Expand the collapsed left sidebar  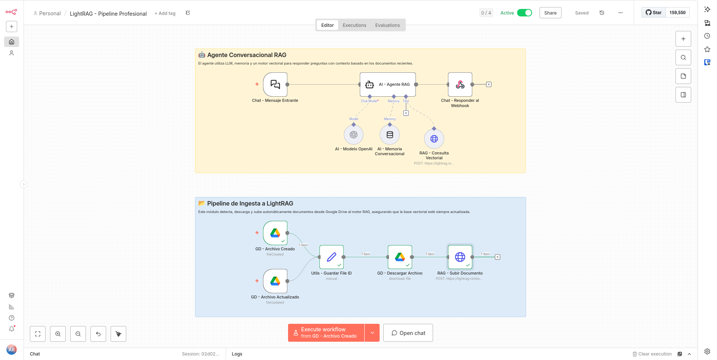tap(24, 184)
